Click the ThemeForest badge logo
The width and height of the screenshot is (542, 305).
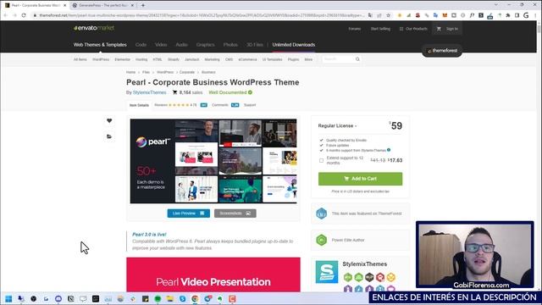442,51
